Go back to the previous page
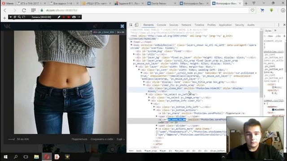 (x=5, y=10)
